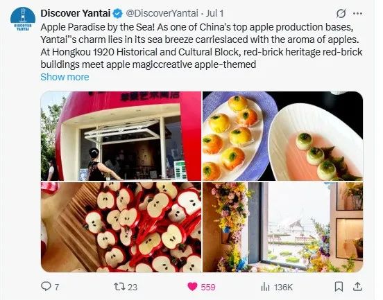The height and width of the screenshot is (300, 383).
Task: Click the blue verified checkmark badge
Action: coord(118,13)
